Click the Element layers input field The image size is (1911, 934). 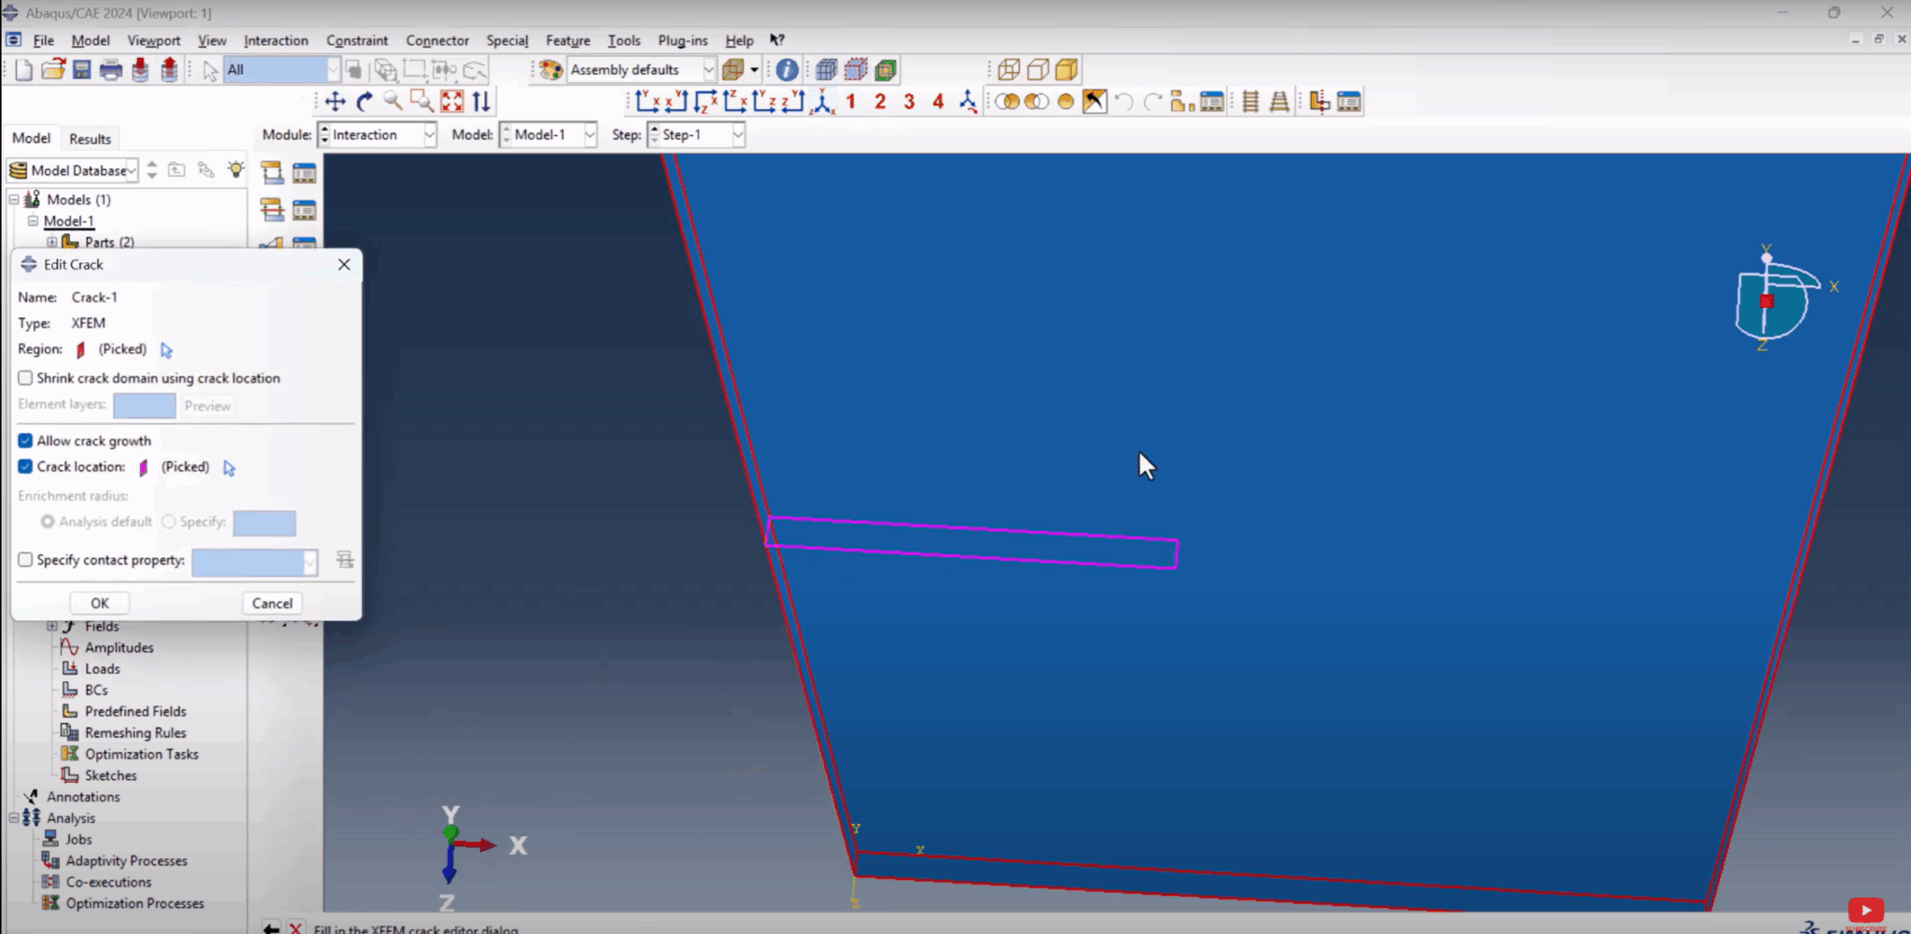tap(143, 405)
